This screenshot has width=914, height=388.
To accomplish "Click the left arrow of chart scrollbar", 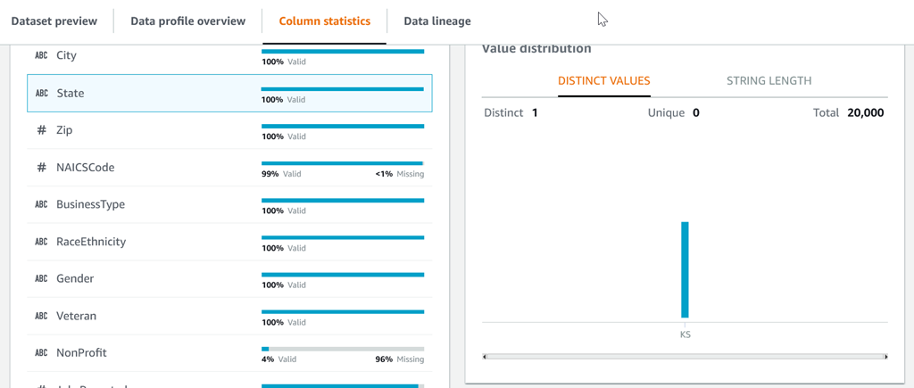I will pos(485,357).
